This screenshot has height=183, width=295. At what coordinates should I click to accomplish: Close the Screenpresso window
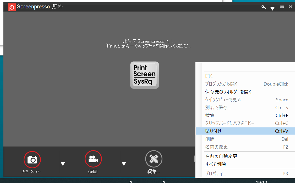coord(291,7)
